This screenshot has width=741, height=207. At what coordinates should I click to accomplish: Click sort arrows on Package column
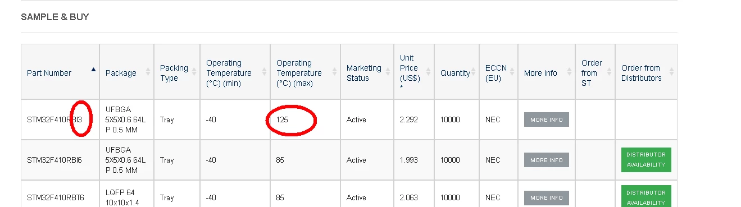(148, 72)
